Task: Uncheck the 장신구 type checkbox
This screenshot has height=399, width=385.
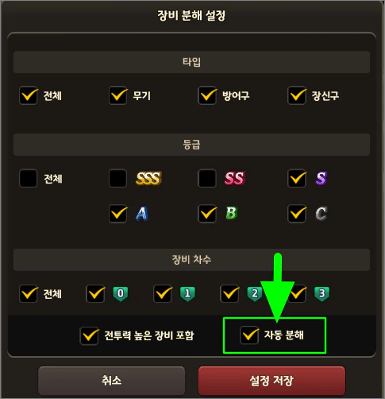Action: tap(297, 95)
